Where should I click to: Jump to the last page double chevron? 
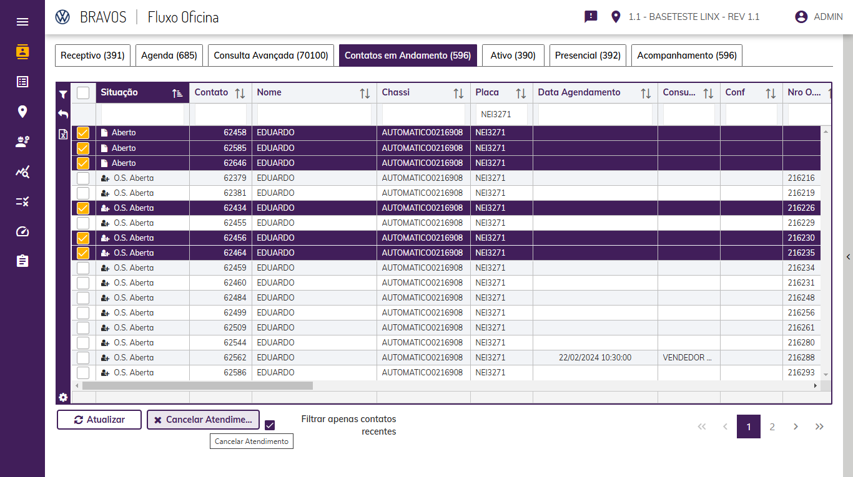[x=819, y=426]
